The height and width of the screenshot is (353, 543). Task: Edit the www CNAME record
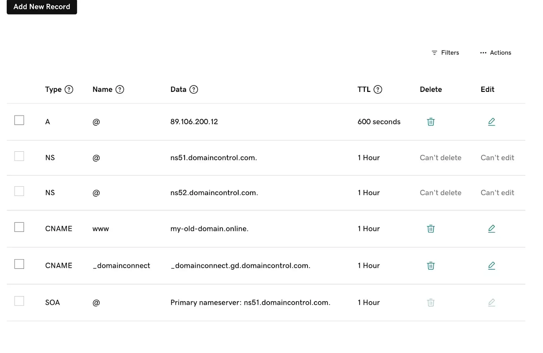point(491,229)
